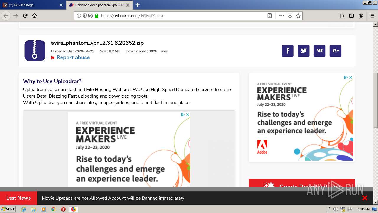Bookmark this page with the star
This screenshot has width=378, height=213.
[x=298, y=16]
